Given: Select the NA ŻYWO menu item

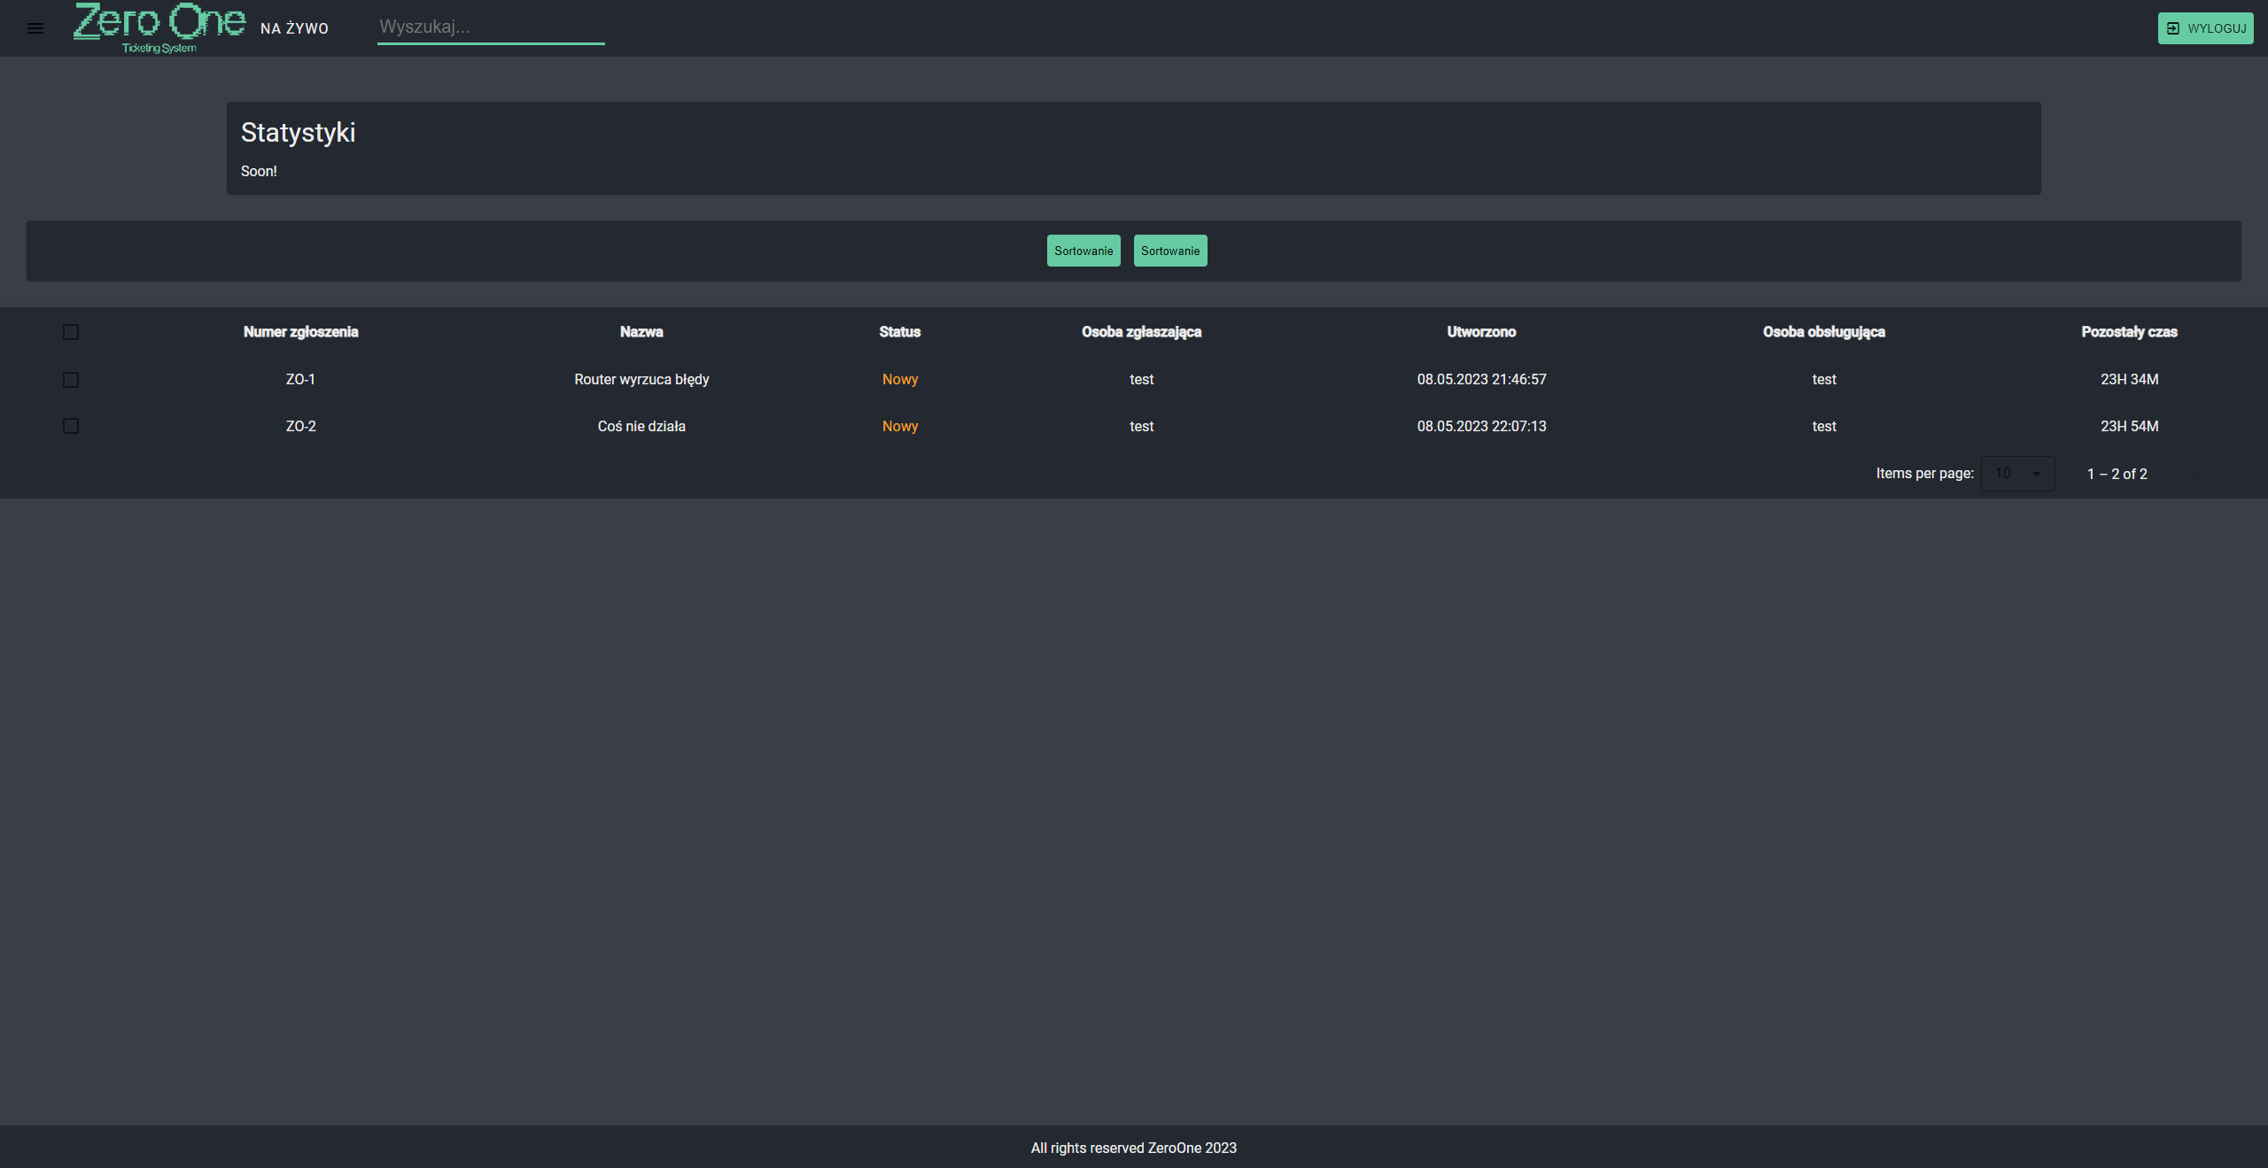Looking at the screenshot, I should click(x=293, y=28).
